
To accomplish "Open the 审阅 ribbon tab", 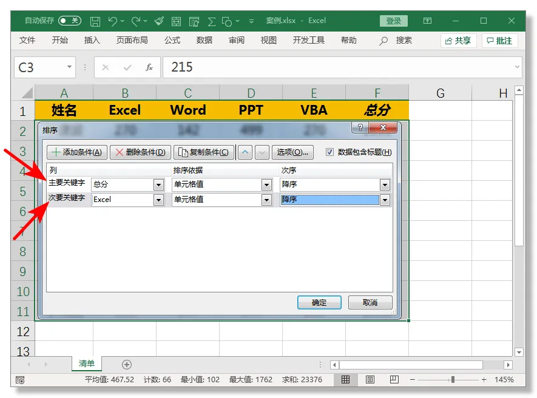I will [x=236, y=41].
